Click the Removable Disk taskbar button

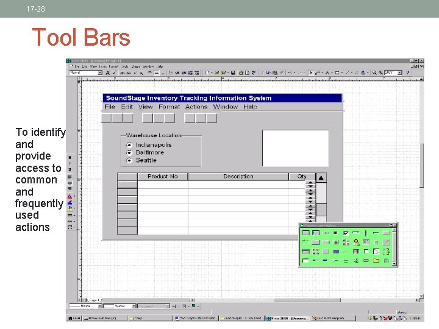coord(105,318)
